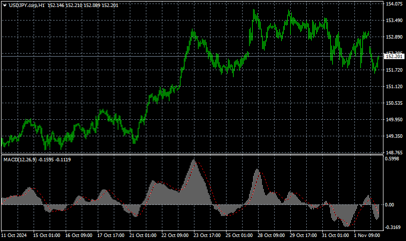Click the -0.3169 MACD scale label
This screenshot has height=241, width=406.
[x=393, y=227]
